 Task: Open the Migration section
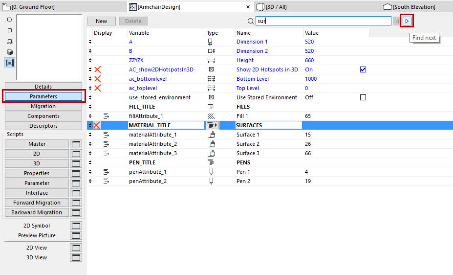tap(43, 106)
